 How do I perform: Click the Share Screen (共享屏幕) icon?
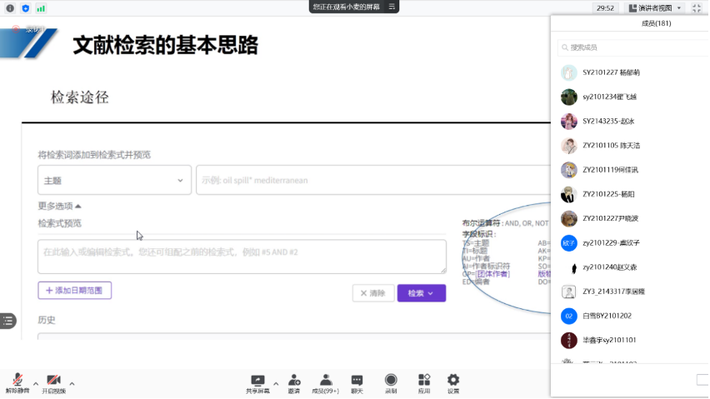257,381
